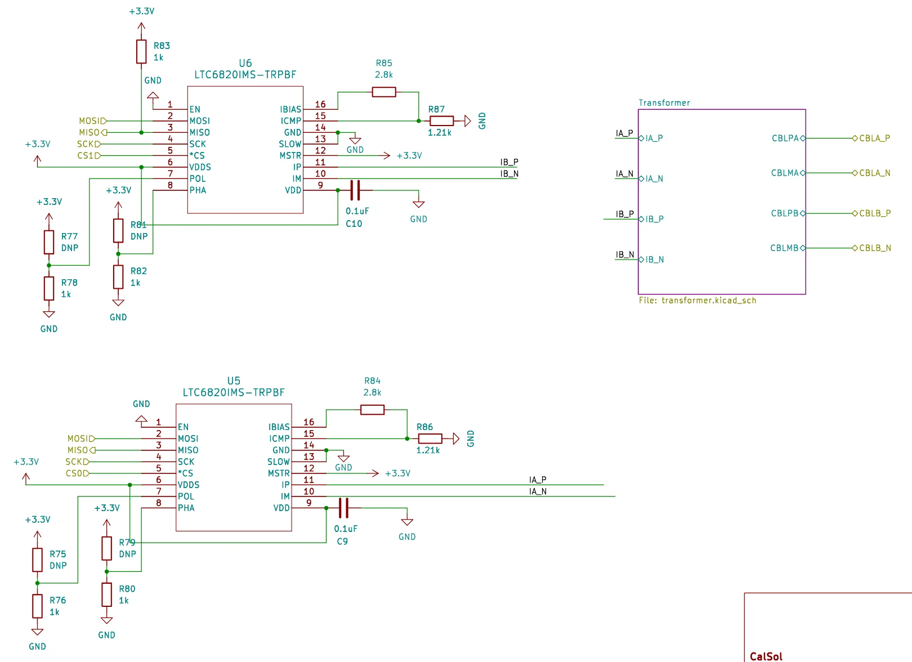
Task: Select resistor R86 1.21k symbol
Action: [x=430, y=439]
